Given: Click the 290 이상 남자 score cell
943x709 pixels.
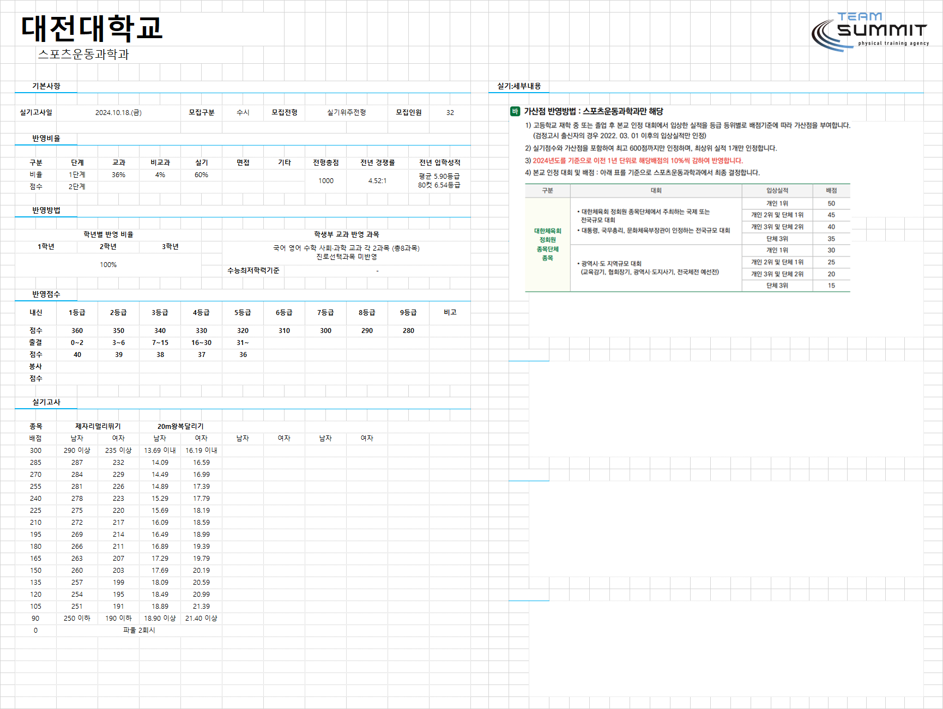Looking at the screenshot, I should [77, 450].
